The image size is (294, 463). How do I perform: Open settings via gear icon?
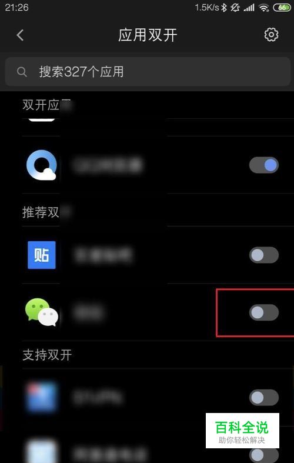click(271, 35)
